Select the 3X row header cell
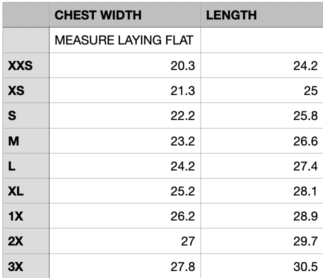 pyautogui.click(x=26, y=266)
